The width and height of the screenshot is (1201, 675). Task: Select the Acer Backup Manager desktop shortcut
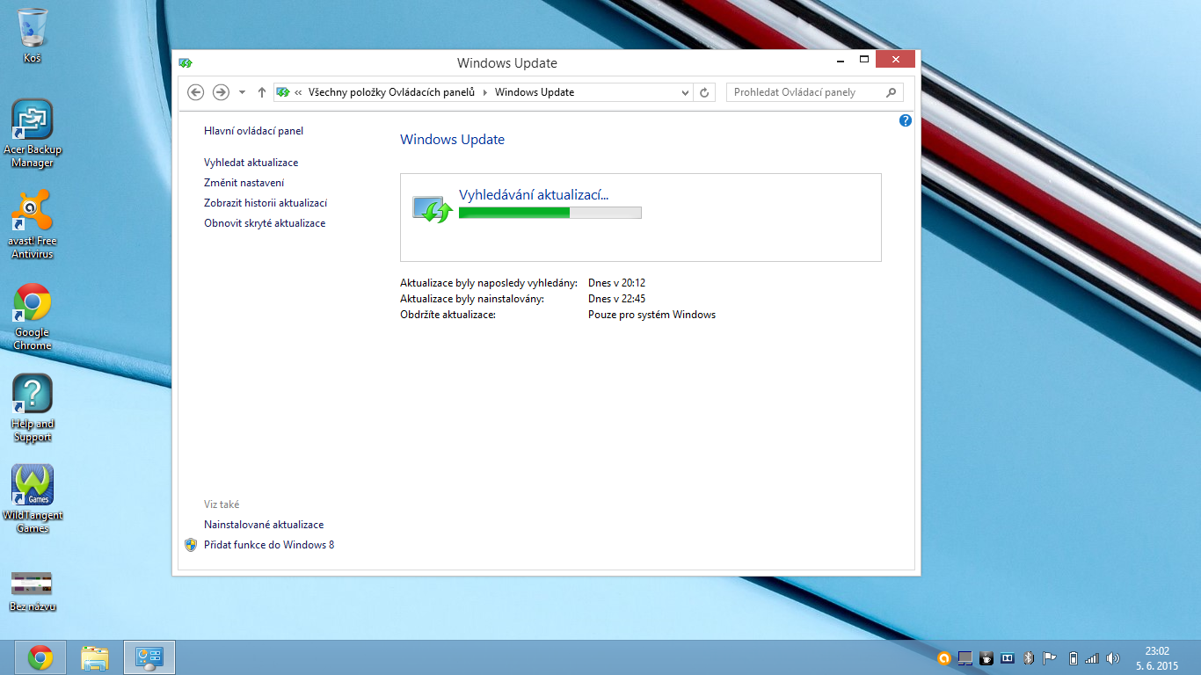coord(33,134)
